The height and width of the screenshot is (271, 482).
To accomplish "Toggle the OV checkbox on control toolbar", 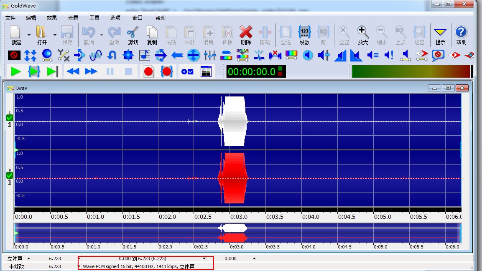I will click(x=188, y=71).
